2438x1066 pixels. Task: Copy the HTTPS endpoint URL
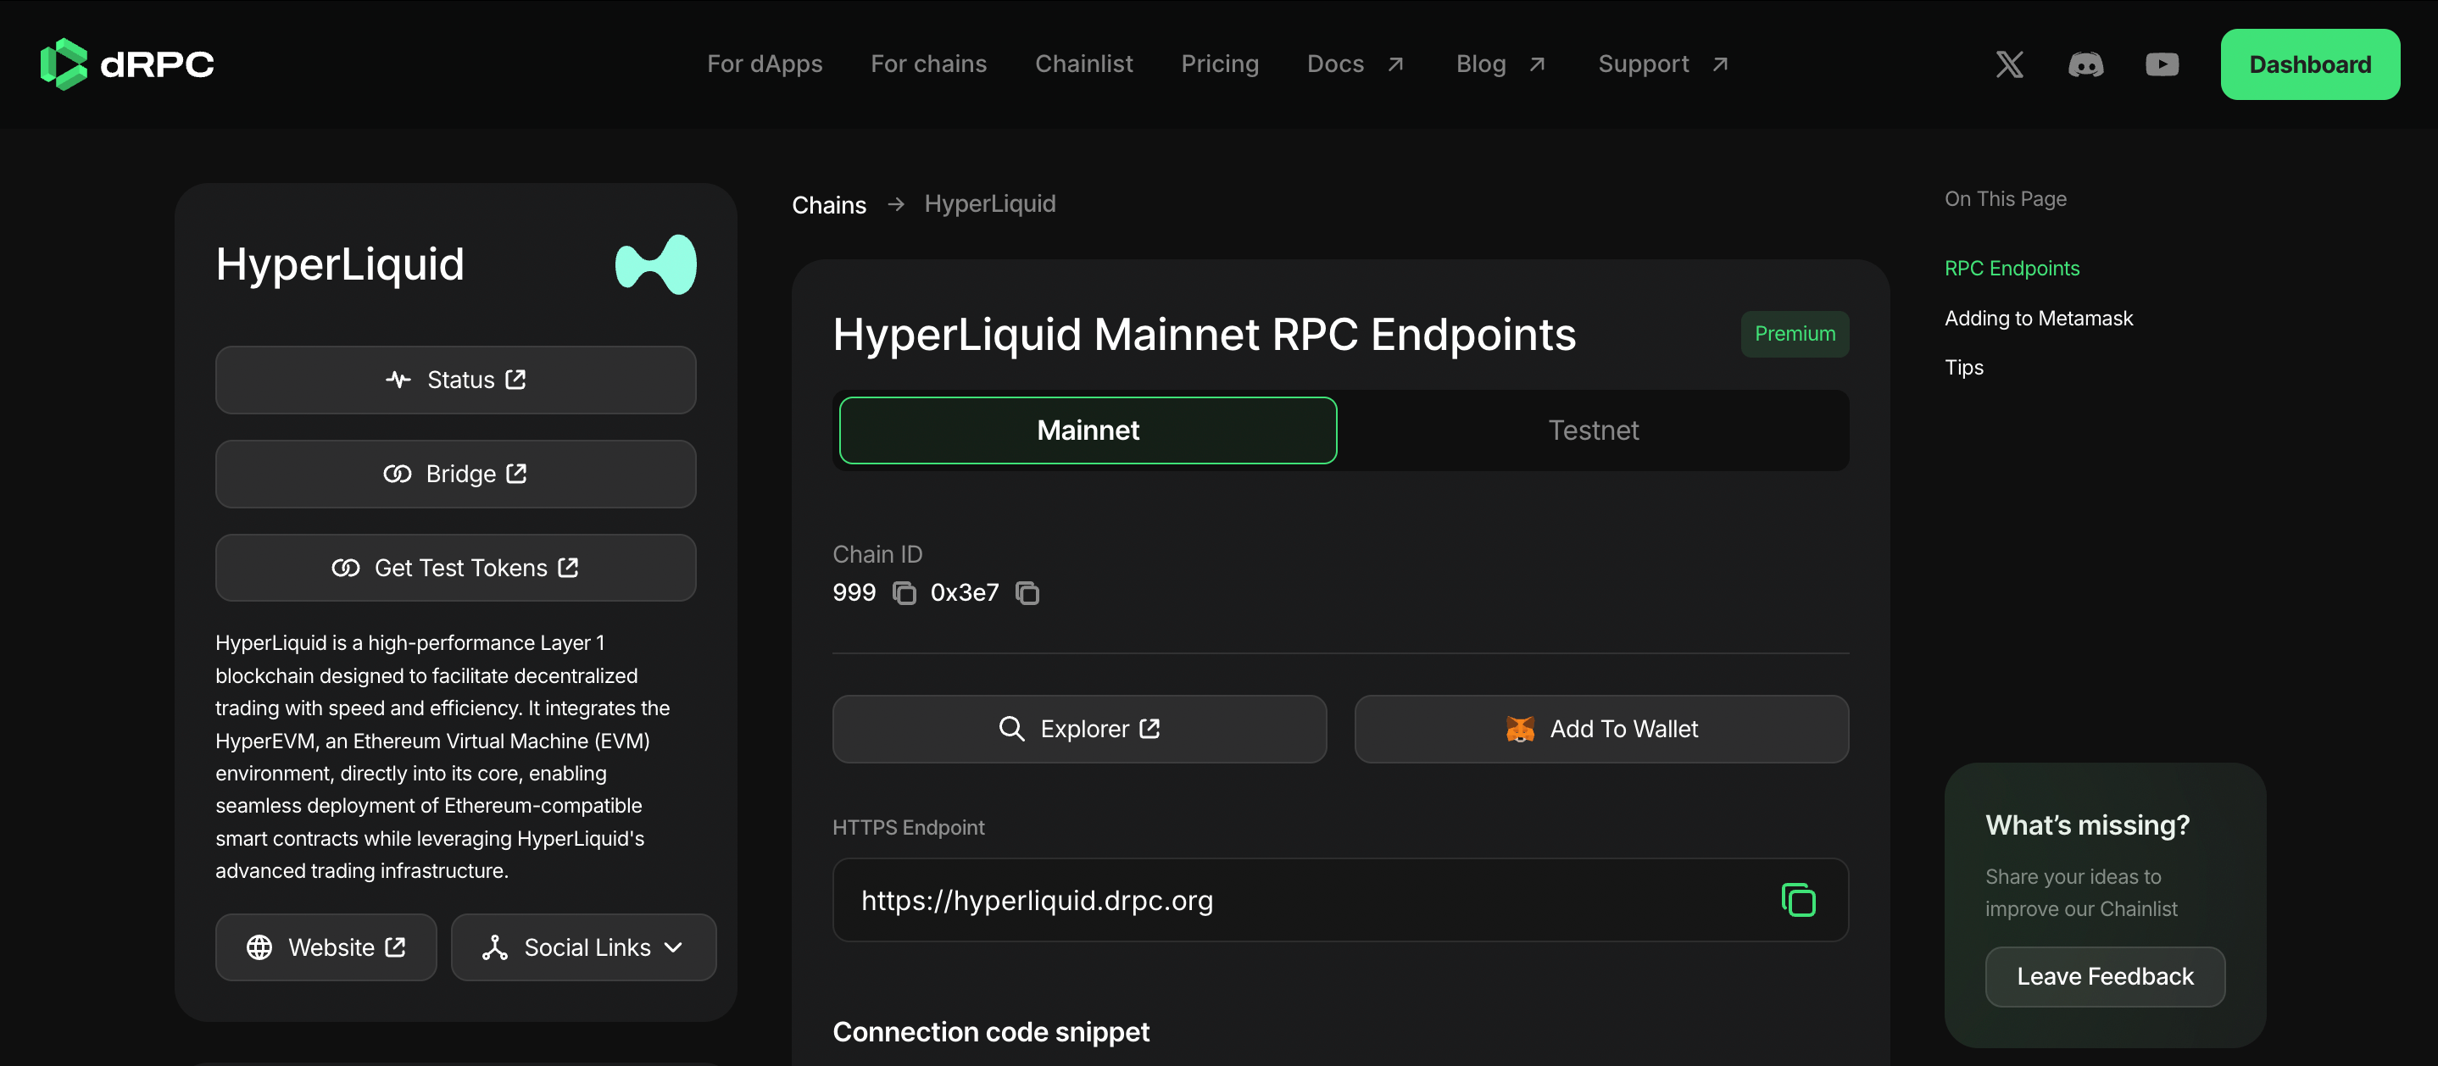pos(1797,900)
